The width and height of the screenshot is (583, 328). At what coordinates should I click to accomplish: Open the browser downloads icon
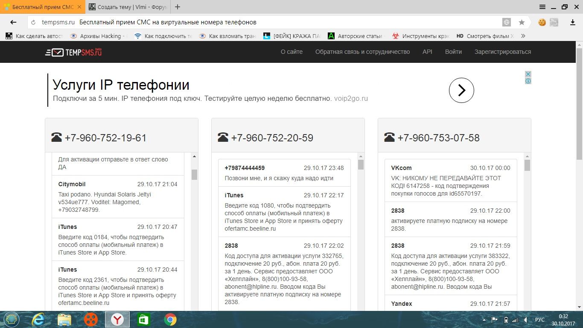pyautogui.click(x=573, y=22)
